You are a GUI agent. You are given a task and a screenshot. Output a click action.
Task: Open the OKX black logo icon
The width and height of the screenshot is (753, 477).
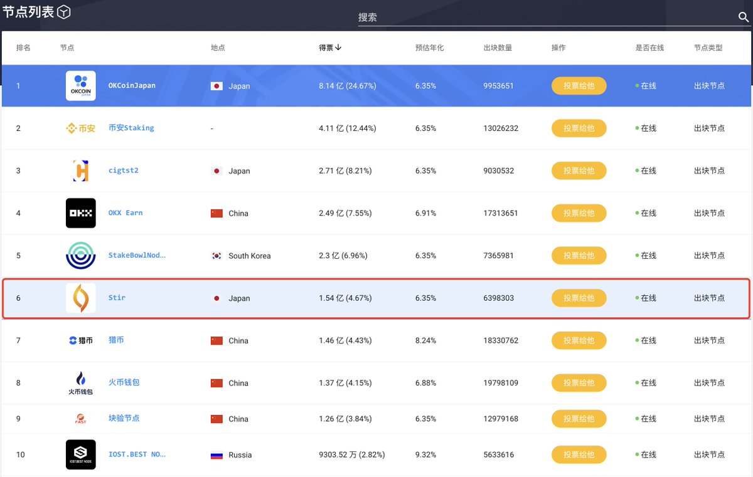coord(80,212)
